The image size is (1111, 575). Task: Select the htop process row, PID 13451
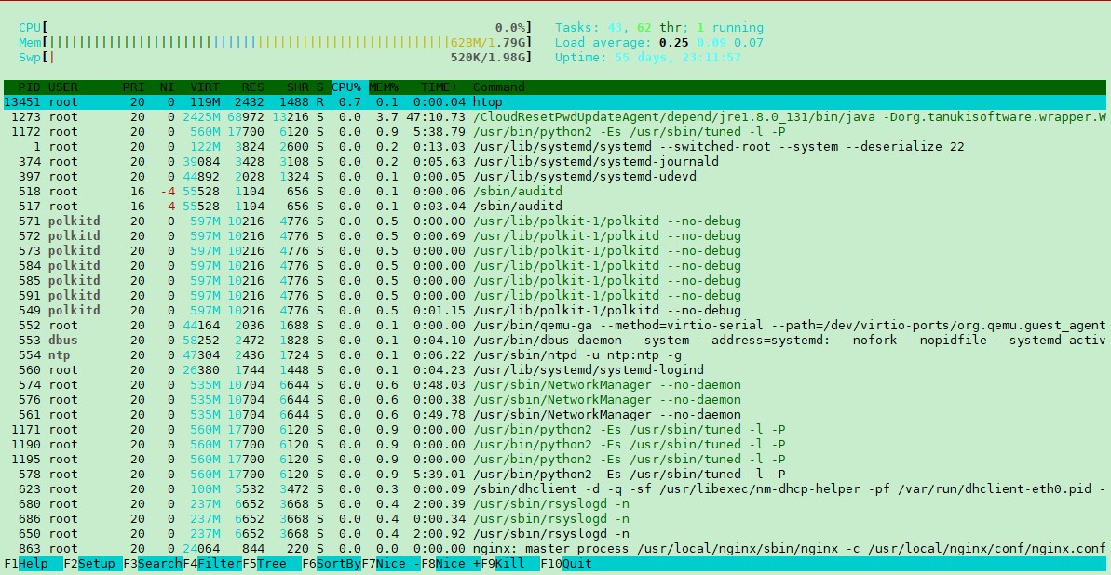555,102
